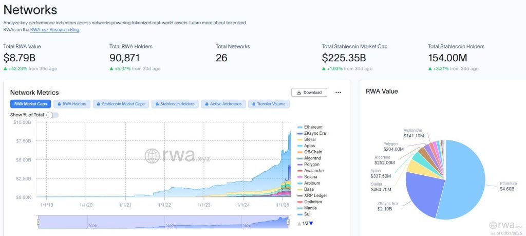Image resolution: width=526 pixels, height=236 pixels.
Task: Click the RWA Value panel heading
Action: (x=382, y=92)
